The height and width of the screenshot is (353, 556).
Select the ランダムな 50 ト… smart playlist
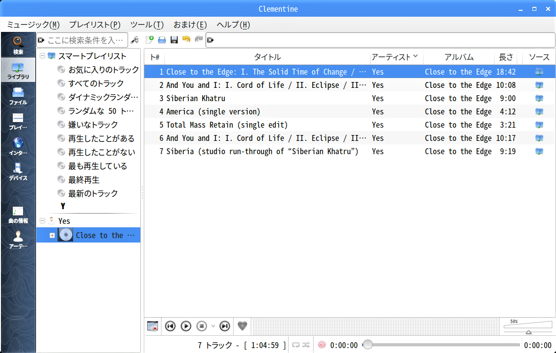pyautogui.click(x=101, y=111)
